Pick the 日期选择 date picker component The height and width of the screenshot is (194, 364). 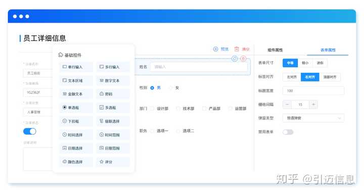pyautogui.click(x=76, y=148)
